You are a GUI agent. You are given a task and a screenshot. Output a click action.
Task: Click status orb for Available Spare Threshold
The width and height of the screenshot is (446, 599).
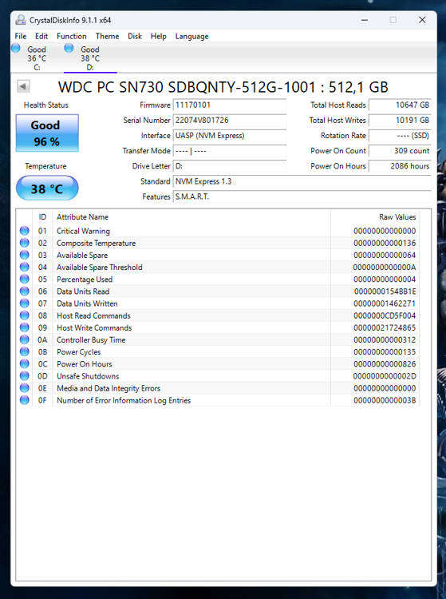tap(25, 267)
